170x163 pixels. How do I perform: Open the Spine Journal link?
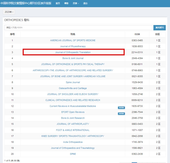73,82
